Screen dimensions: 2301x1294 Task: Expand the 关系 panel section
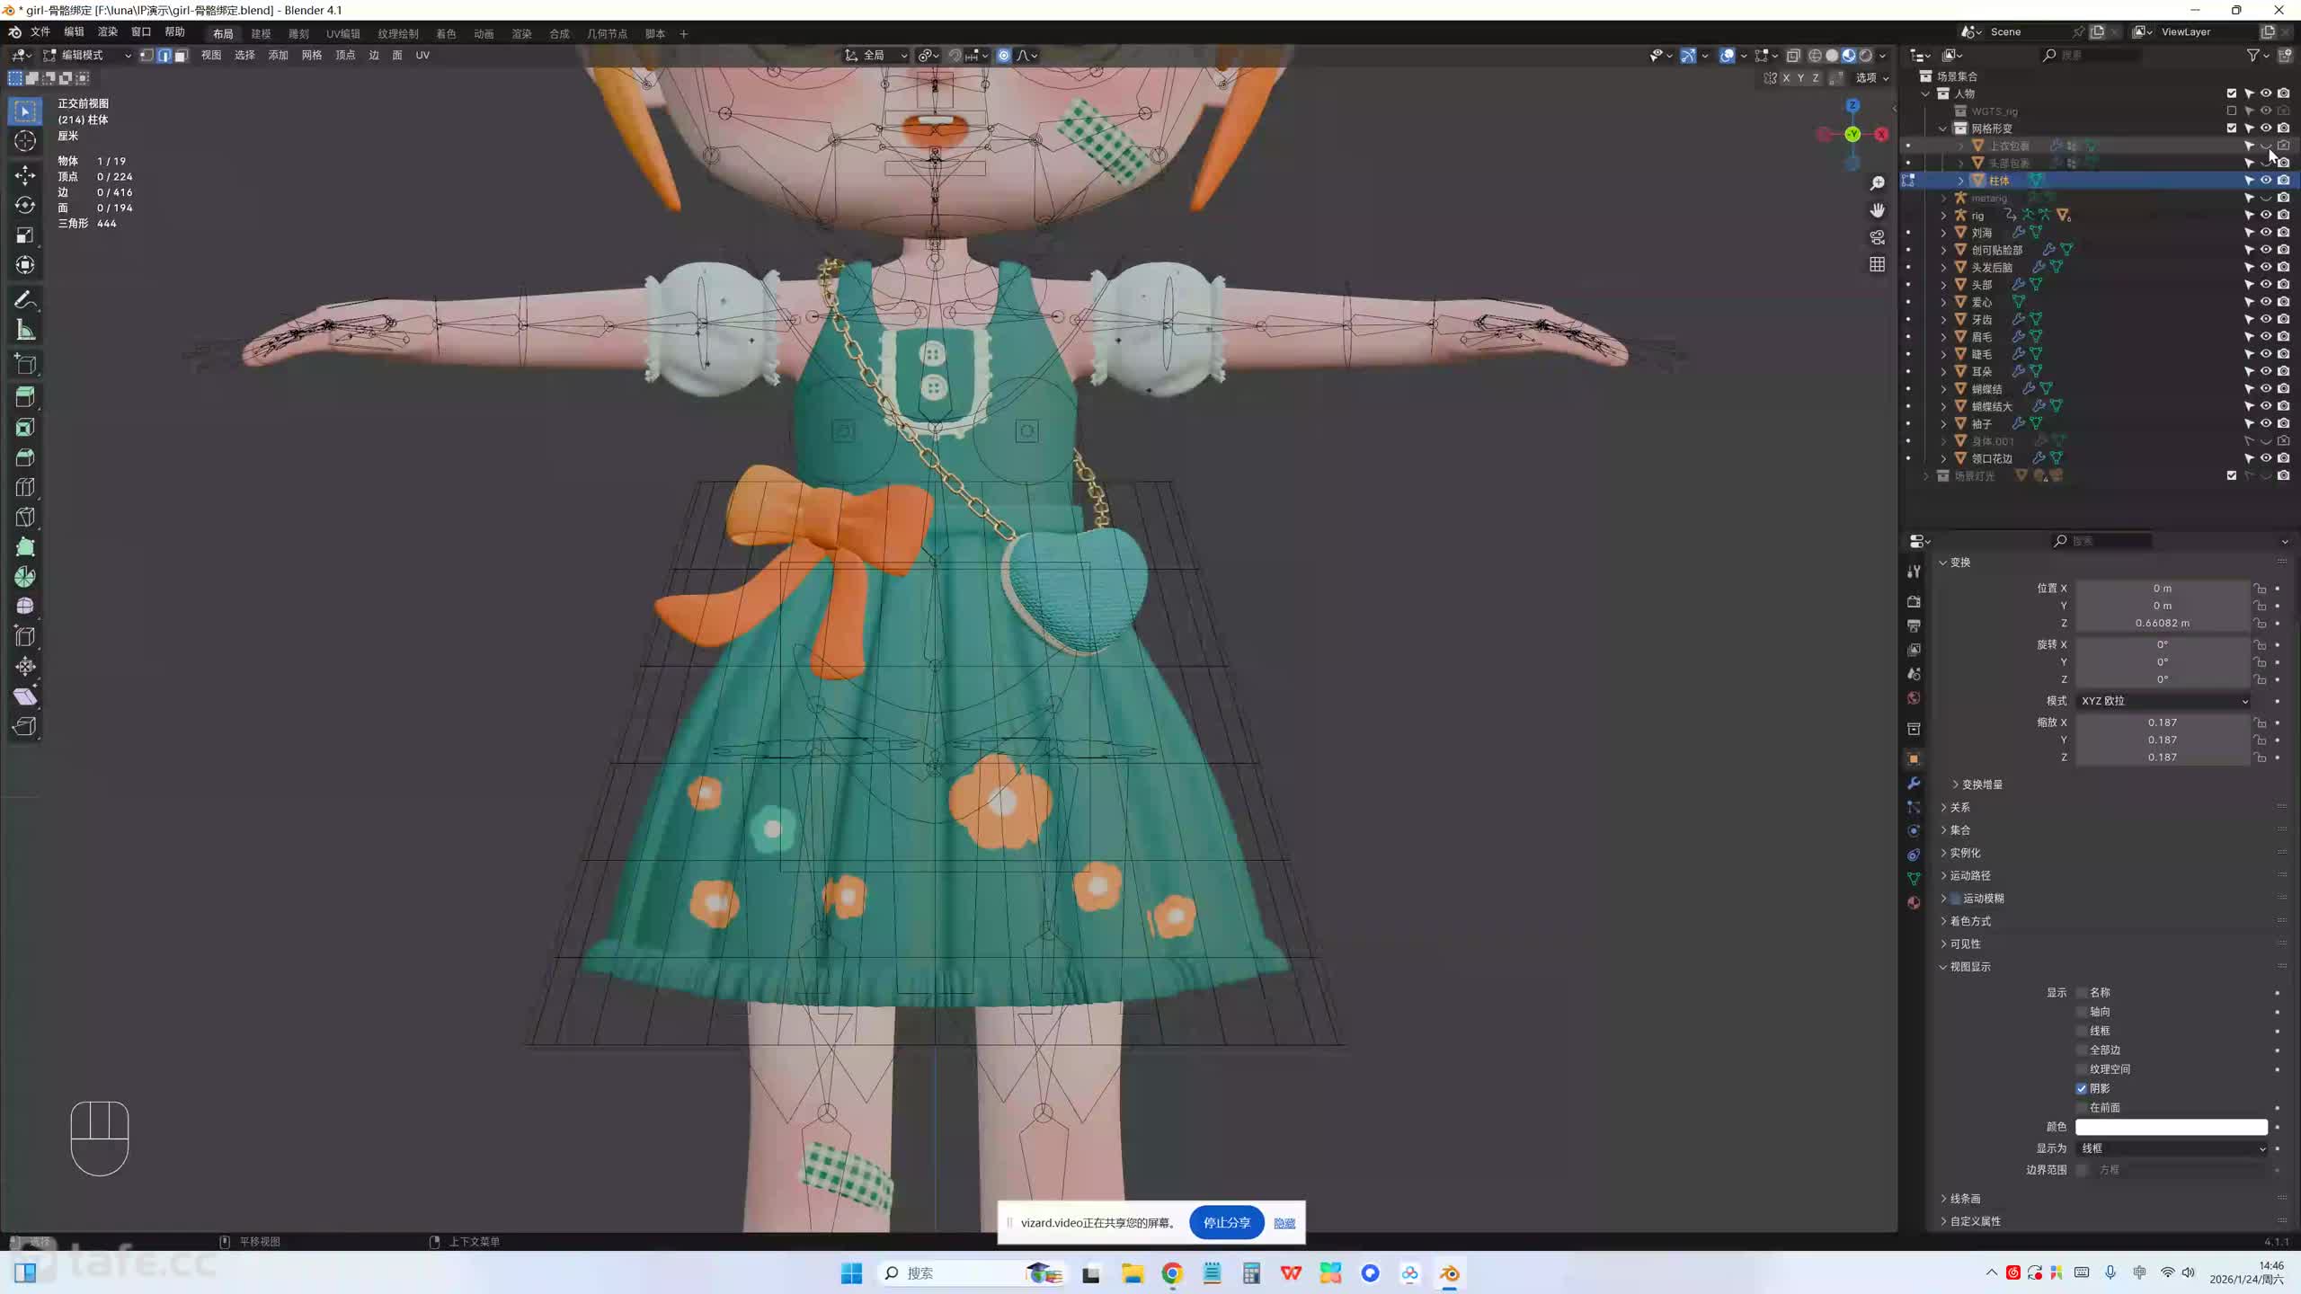point(1960,807)
